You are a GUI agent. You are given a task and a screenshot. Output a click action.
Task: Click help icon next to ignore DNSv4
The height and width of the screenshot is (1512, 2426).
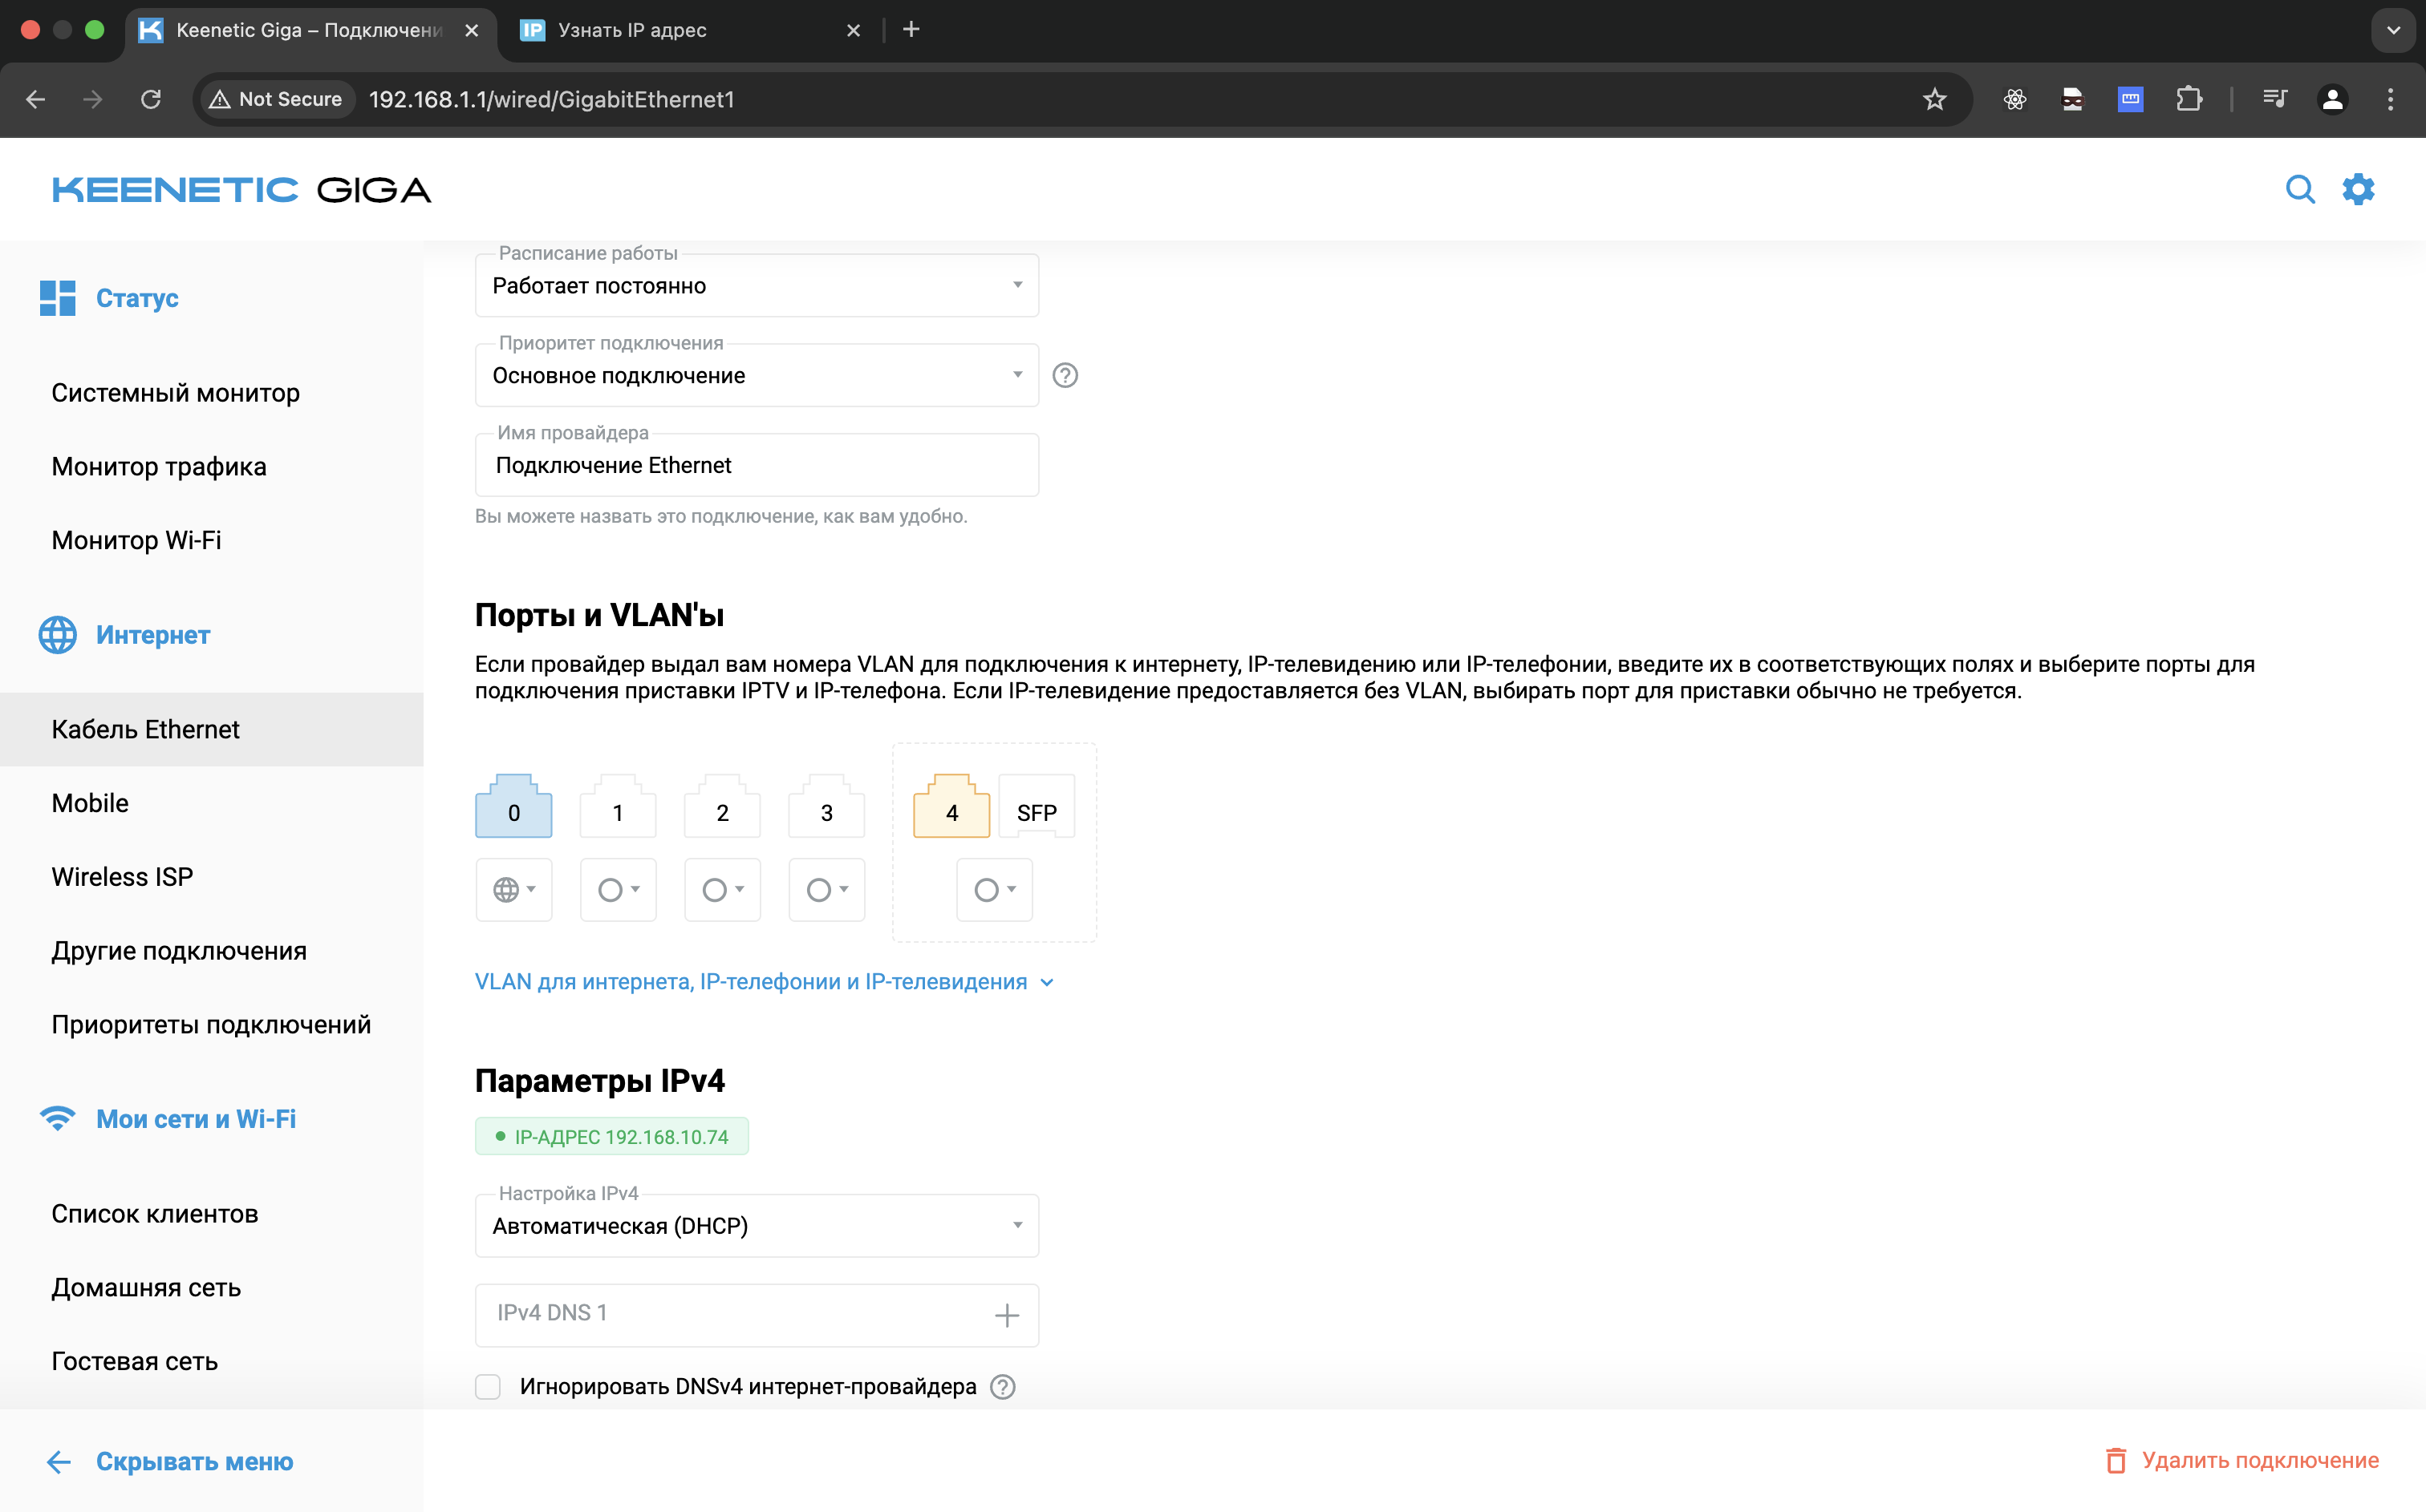1003,1387
